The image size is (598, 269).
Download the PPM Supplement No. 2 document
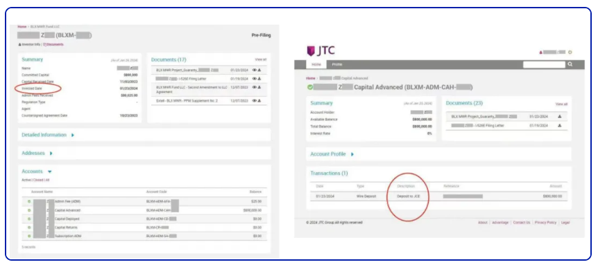(x=259, y=101)
